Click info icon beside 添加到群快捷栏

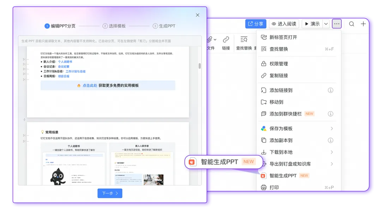[x=331, y=114]
